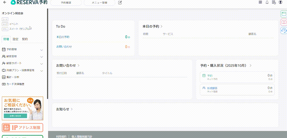
Task: Click the 月額プラン・回数券管理 label
Action: pyautogui.click(x=20, y=70)
